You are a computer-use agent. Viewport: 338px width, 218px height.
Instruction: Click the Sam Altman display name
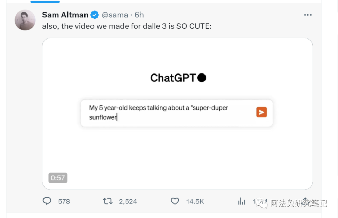pyautogui.click(x=65, y=15)
